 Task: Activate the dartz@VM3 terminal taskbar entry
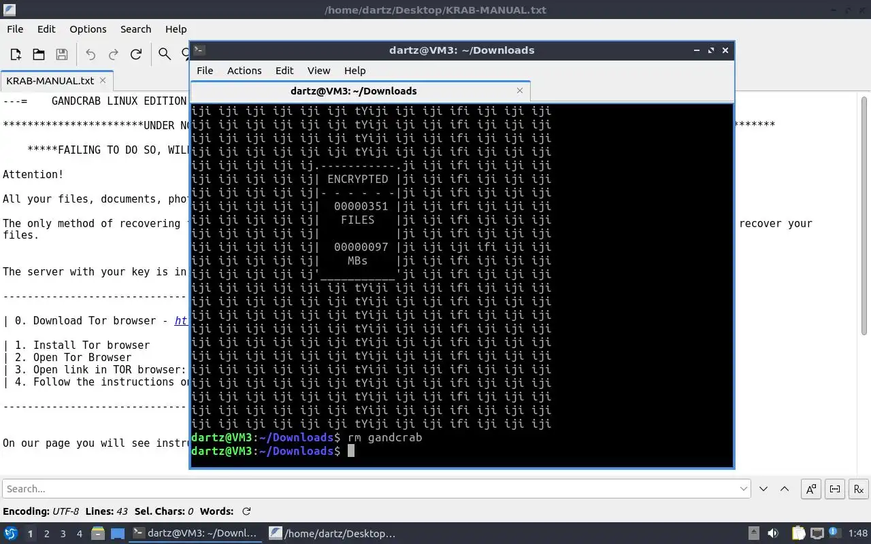(197, 533)
